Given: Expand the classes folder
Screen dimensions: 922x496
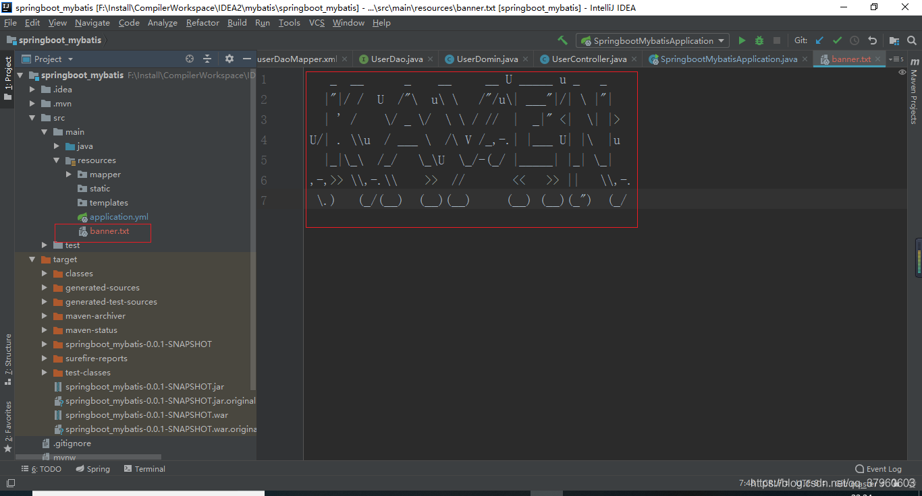Looking at the screenshot, I should pos(45,274).
